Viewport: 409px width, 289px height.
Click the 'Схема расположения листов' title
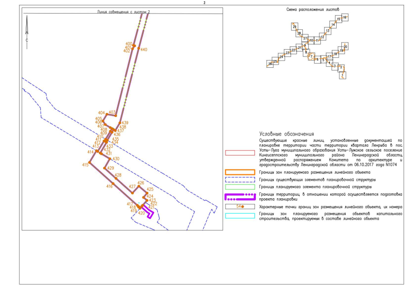point(313,9)
